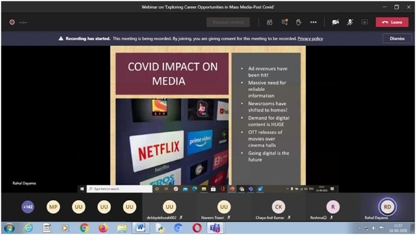Select Naveen Tiwari's participant tile
Image resolution: width=416 pixels, height=235 pixels.
click(224, 208)
